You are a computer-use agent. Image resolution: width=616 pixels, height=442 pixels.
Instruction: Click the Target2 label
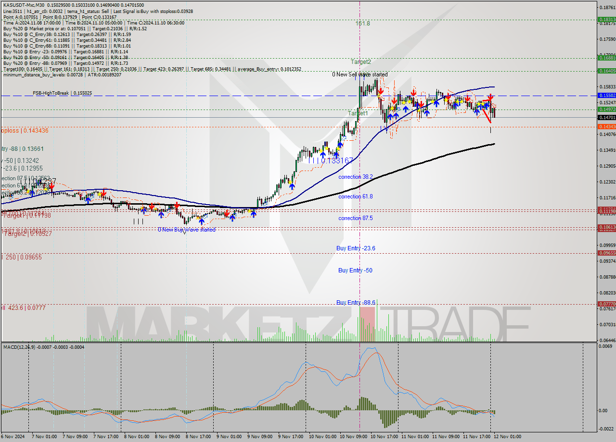[361, 61]
